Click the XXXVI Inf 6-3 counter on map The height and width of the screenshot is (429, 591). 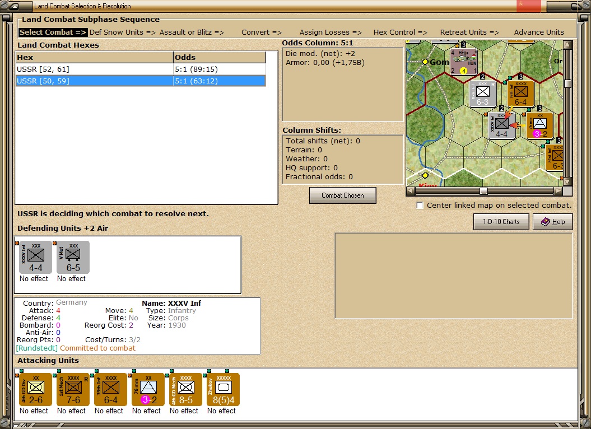click(482, 94)
